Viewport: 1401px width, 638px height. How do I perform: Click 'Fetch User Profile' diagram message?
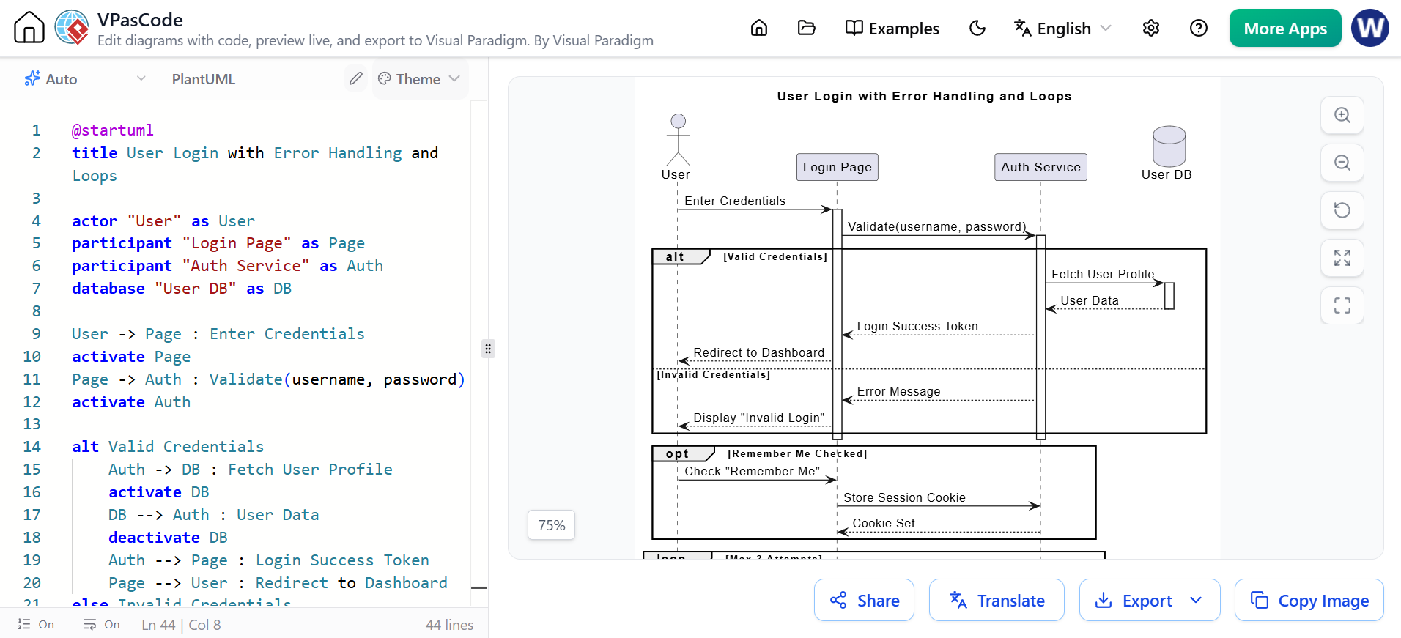point(1102,274)
